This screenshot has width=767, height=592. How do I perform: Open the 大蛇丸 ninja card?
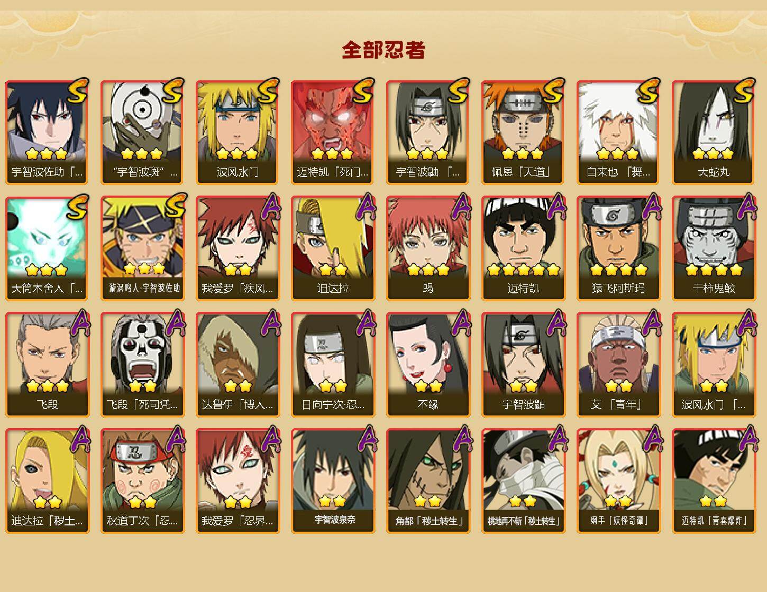pos(714,132)
